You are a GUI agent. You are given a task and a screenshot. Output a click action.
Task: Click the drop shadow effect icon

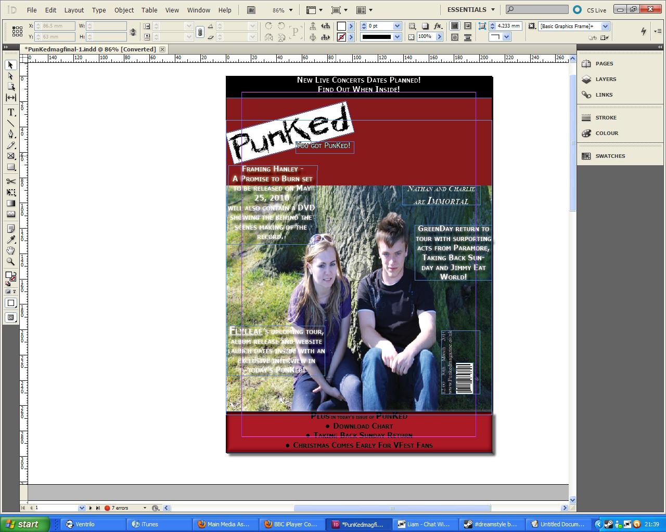tap(425, 26)
